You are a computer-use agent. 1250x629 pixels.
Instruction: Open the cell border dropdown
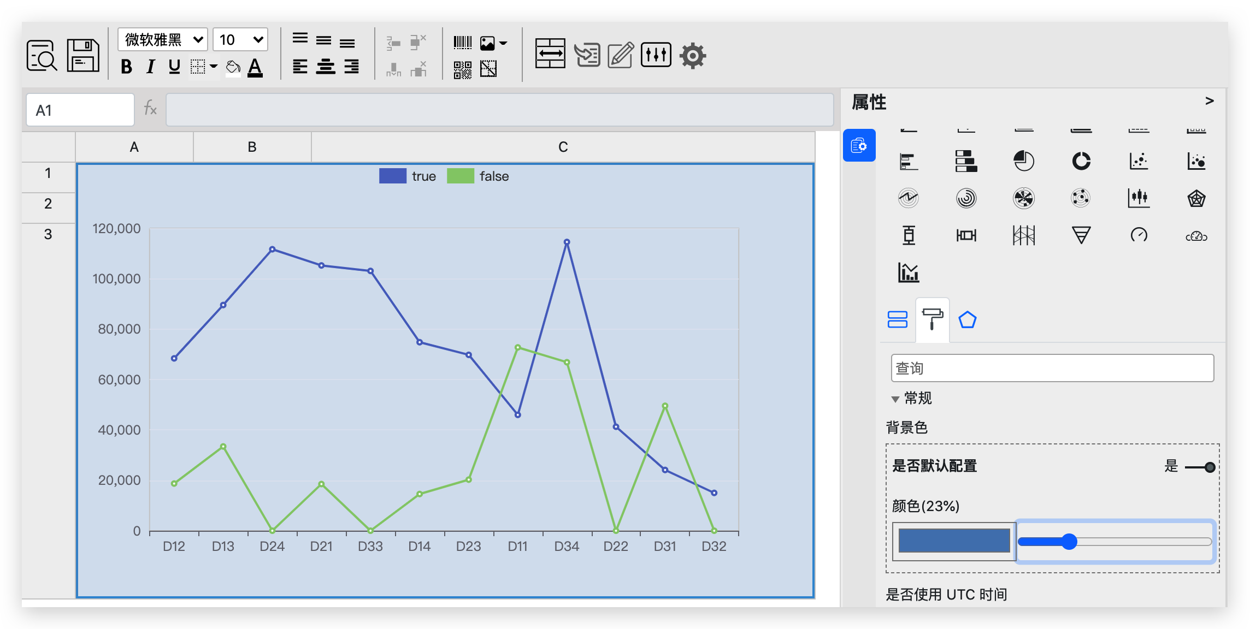(x=204, y=67)
